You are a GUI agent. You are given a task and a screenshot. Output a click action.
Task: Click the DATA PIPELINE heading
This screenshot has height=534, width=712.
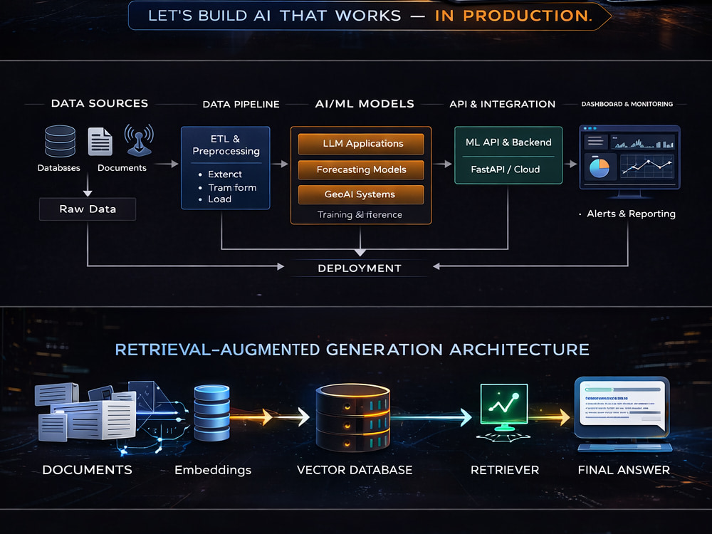(x=241, y=104)
